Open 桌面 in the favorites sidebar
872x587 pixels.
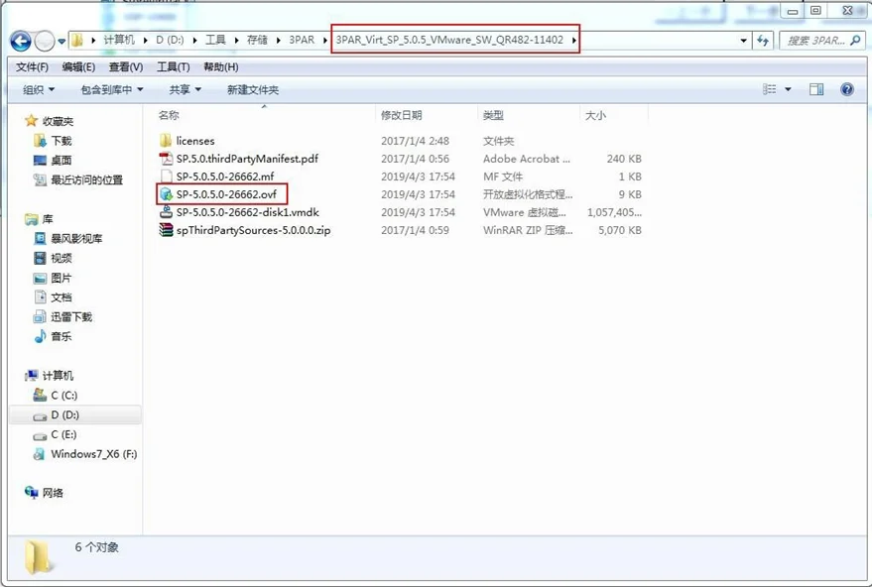point(62,160)
